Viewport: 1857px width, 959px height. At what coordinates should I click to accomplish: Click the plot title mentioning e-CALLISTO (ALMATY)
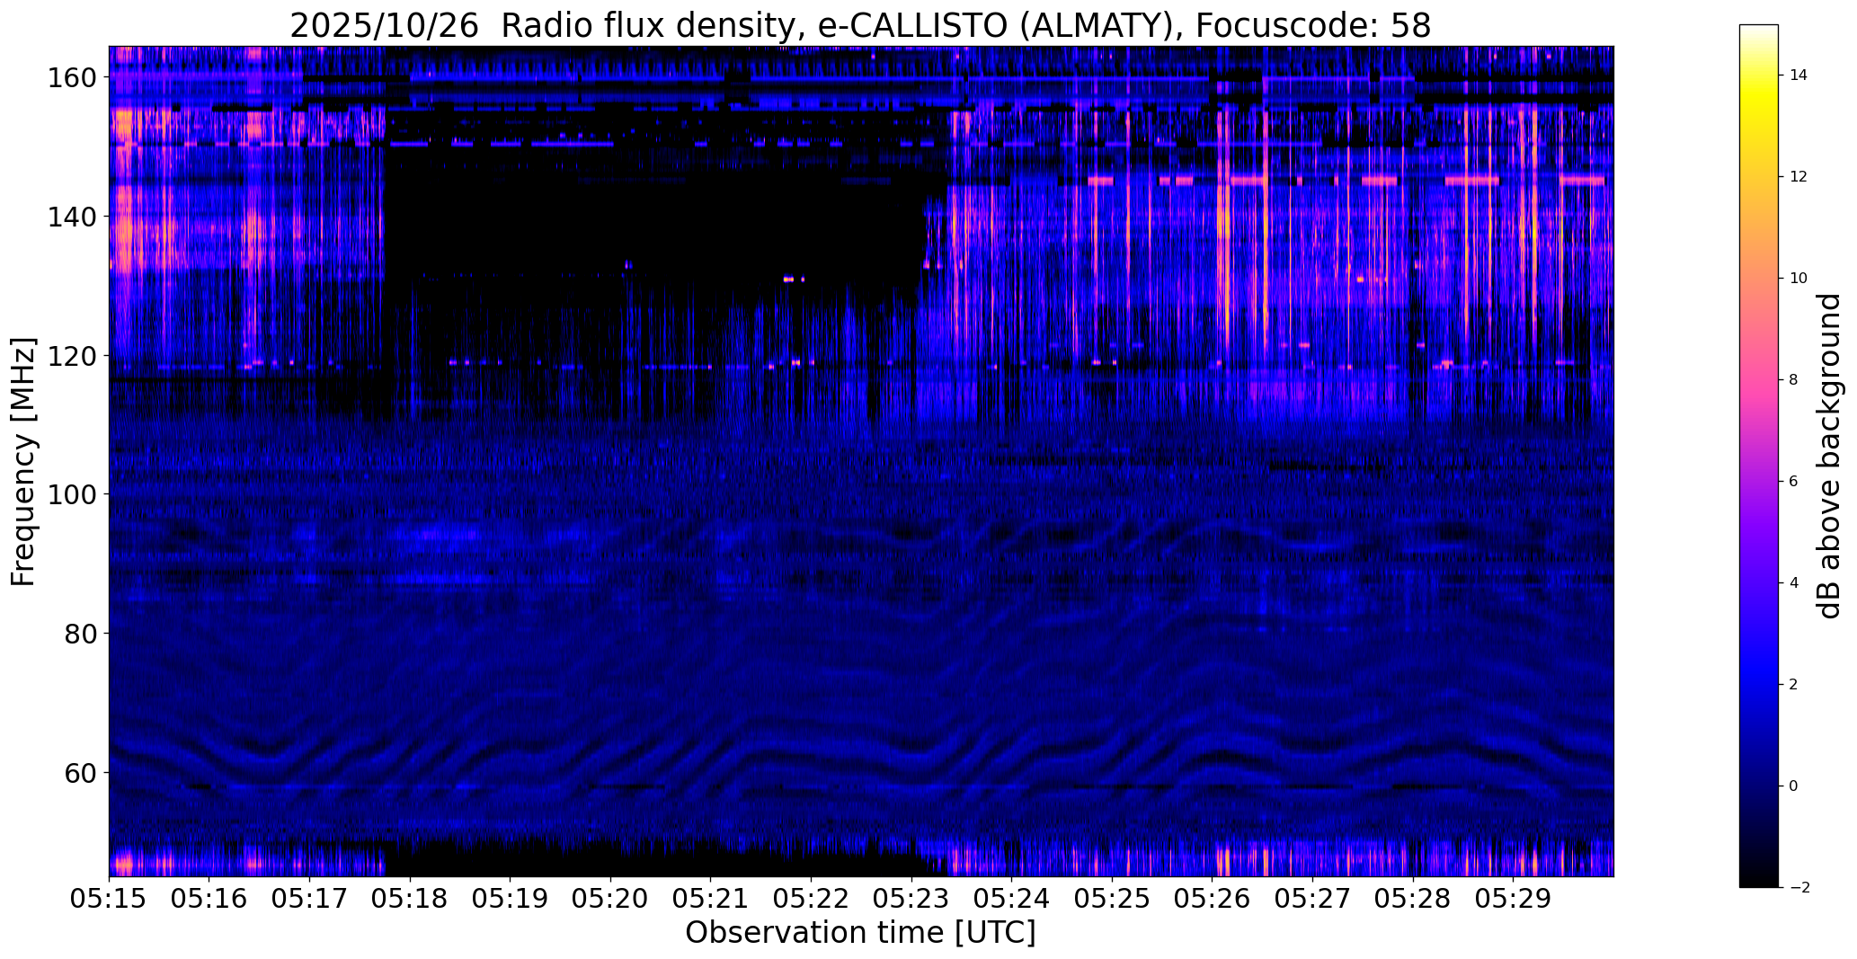click(x=860, y=25)
